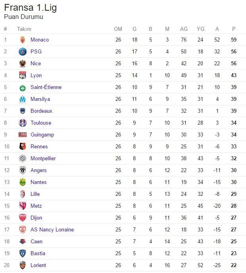Viewport: 246px width, 273px height.
Task: Click the Monaco club crest icon
Action: (23, 40)
